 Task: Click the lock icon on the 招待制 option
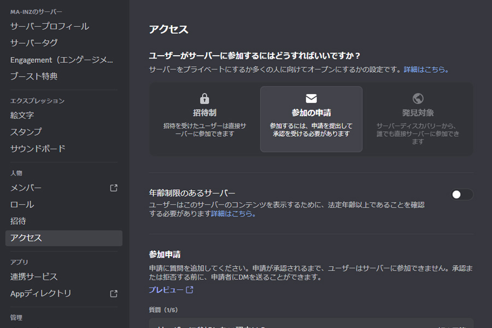click(x=204, y=98)
